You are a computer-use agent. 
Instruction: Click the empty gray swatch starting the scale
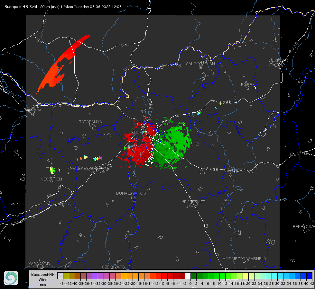[60, 276]
